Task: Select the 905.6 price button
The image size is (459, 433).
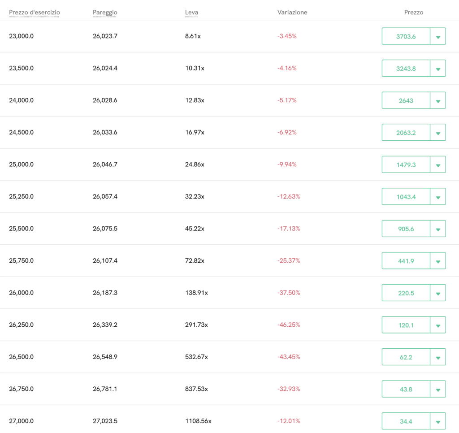Action: [x=406, y=229]
